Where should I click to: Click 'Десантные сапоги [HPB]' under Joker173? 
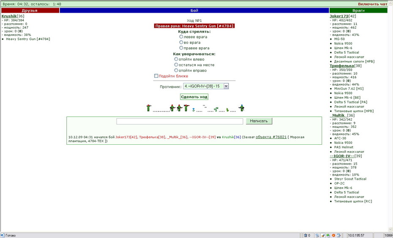(x=354, y=62)
